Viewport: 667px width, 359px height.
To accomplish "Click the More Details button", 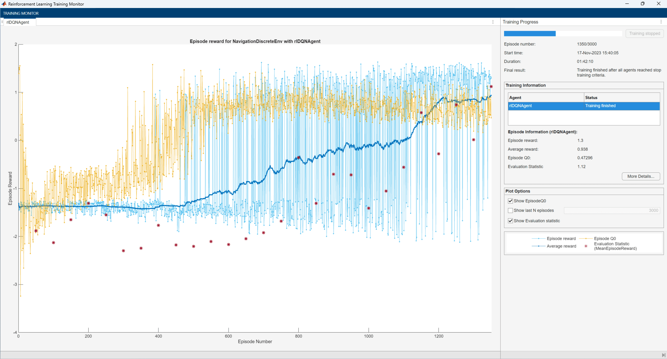I will pos(640,176).
